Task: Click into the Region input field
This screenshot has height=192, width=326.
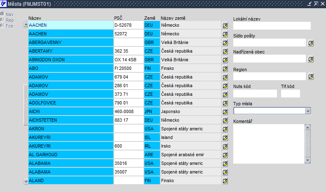Action: tap(270, 76)
